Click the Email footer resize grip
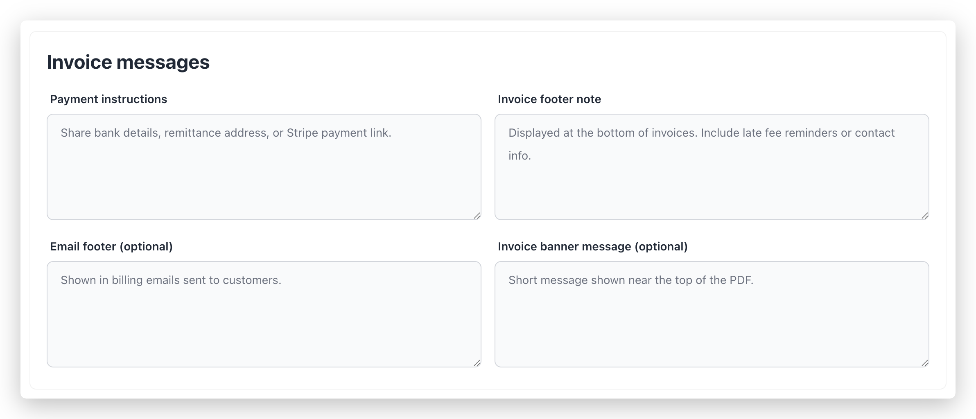This screenshot has height=419, width=976. point(477,363)
